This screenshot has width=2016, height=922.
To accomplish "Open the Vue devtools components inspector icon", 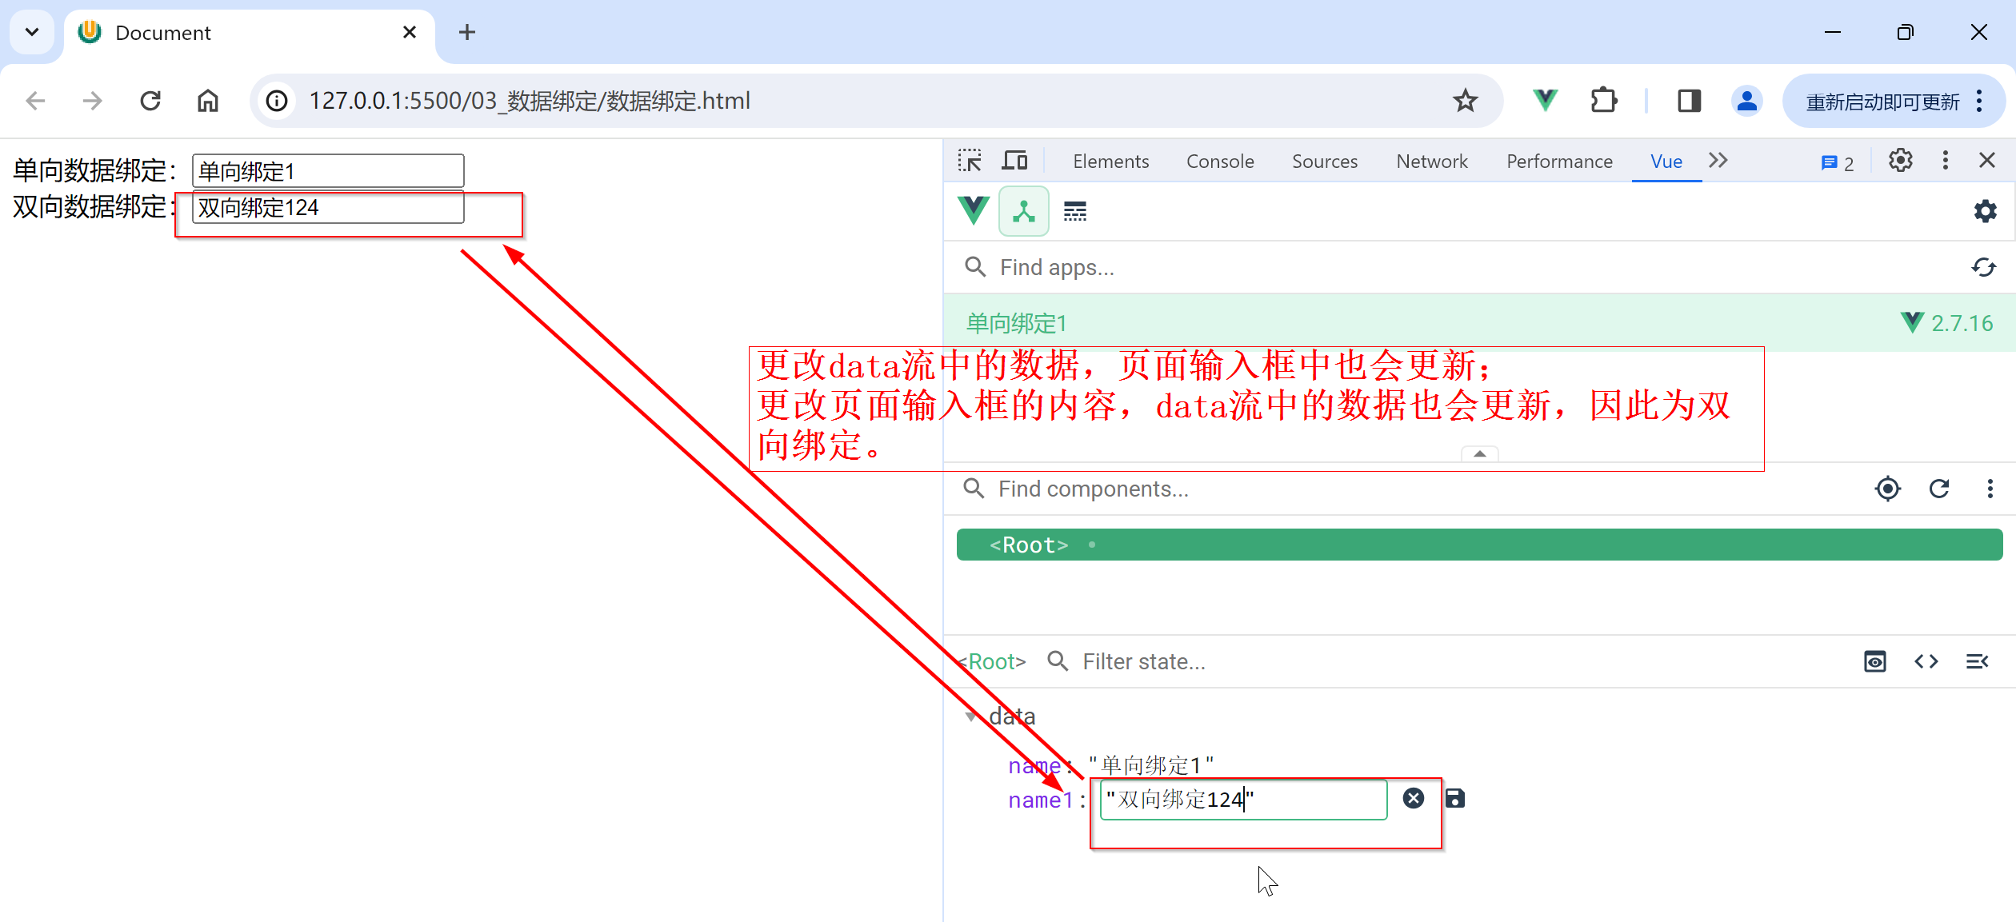I will (x=1023, y=212).
